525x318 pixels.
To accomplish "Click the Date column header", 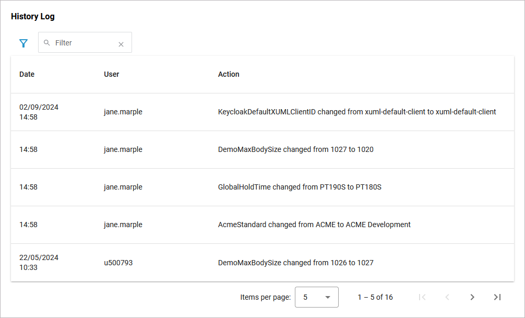I will click(27, 74).
